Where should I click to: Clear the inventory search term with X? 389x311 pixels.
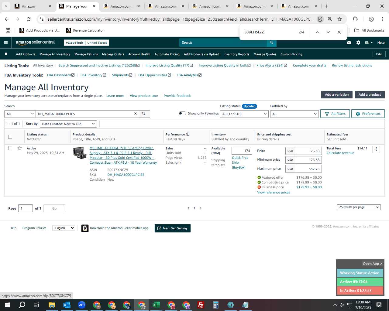pos(136,114)
